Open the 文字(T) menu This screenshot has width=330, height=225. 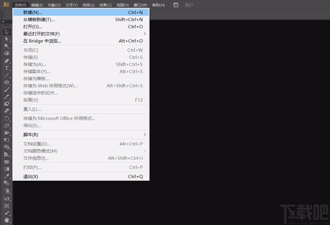pos(71,5)
